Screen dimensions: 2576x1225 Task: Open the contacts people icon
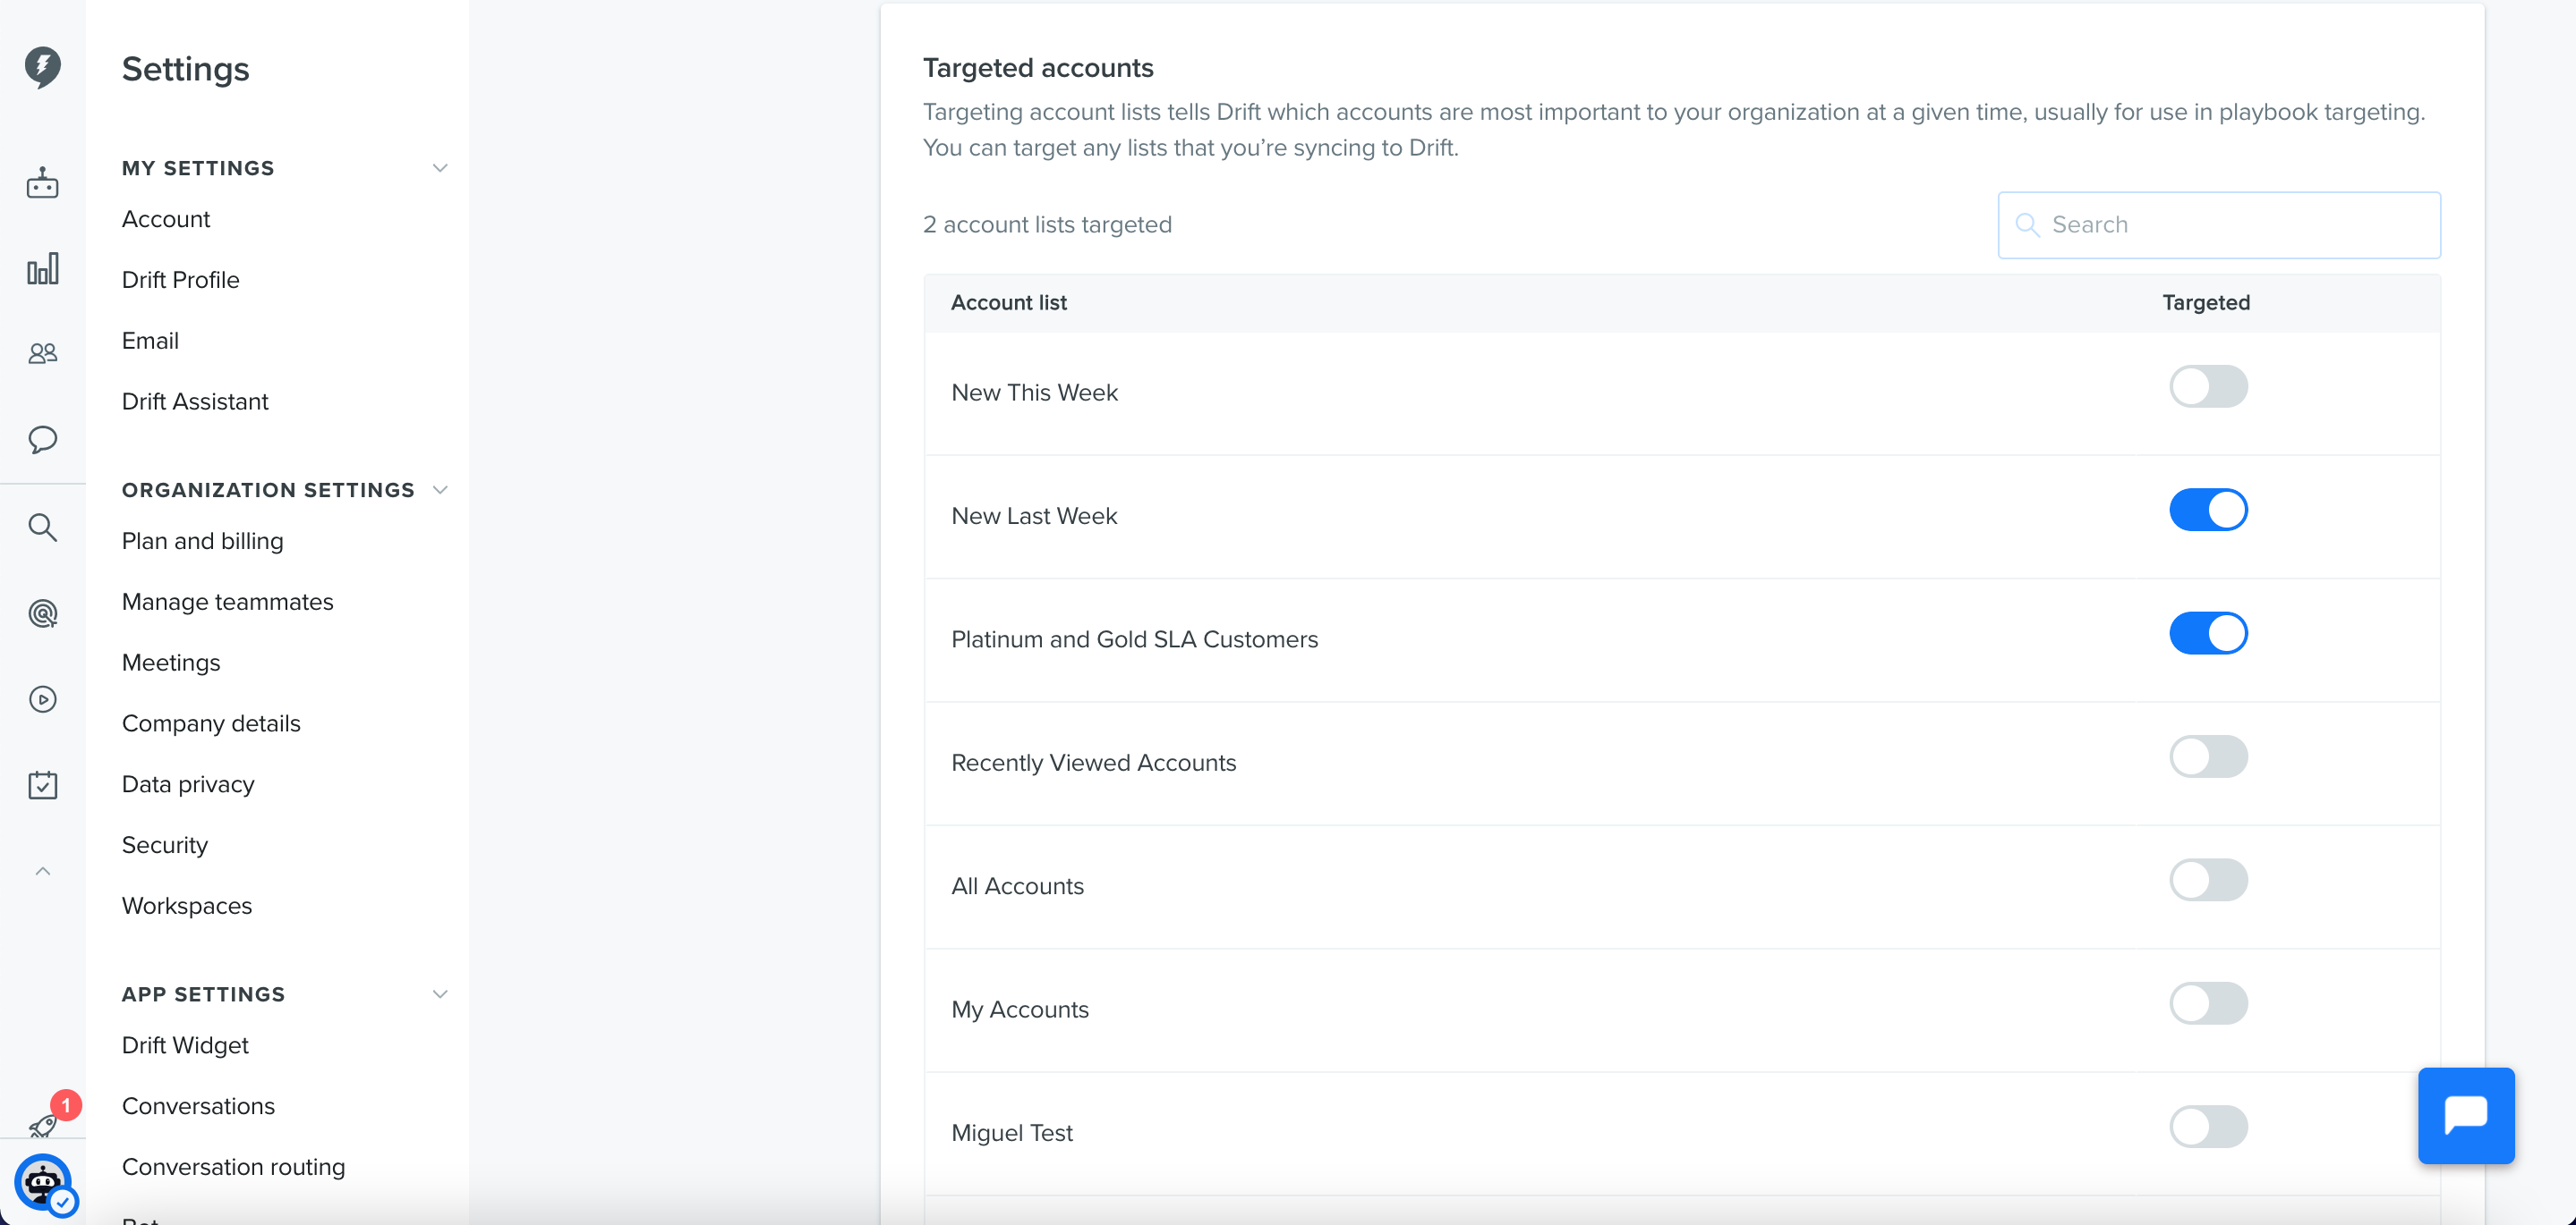pyautogui.click(x=42, y=352)
